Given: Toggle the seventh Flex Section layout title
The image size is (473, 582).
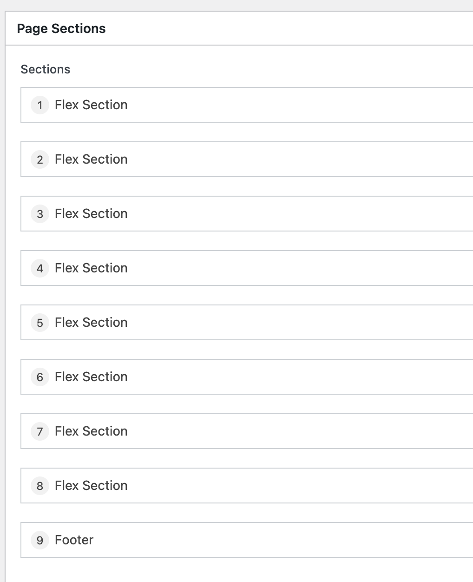Looking at the screenshot, I should click(91, 431).
